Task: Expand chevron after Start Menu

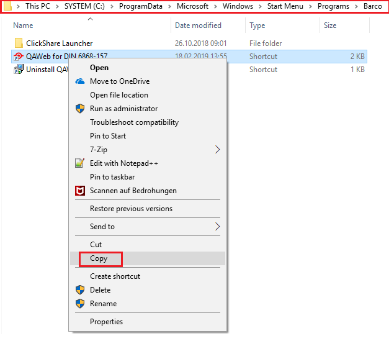Action: pos(310,6)
